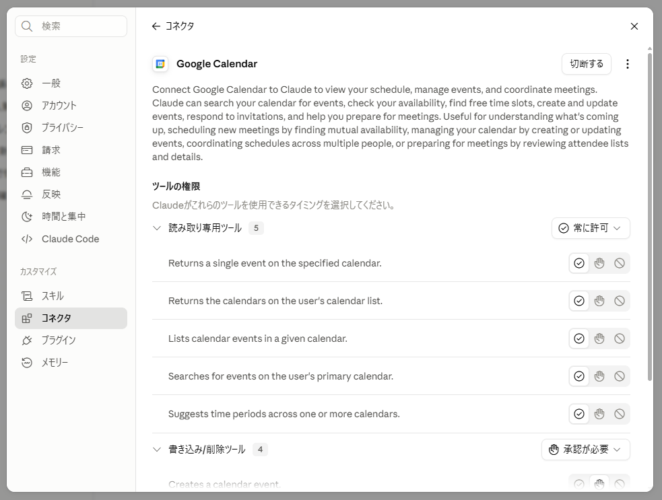Block 'Suggests time periods' tool
This screenshot has height=500, width=662.
point(620,414)
